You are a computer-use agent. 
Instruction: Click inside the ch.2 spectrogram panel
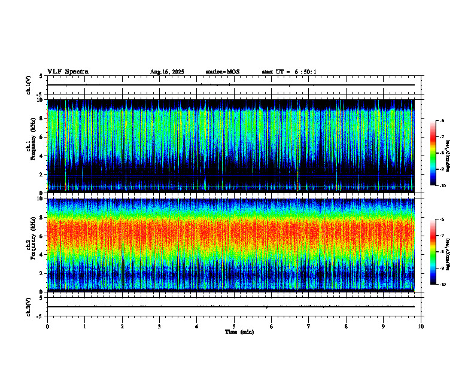pyautogui.click(x=231, y=245)
